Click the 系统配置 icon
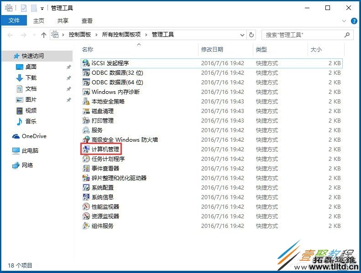 (x=86, y=187)
